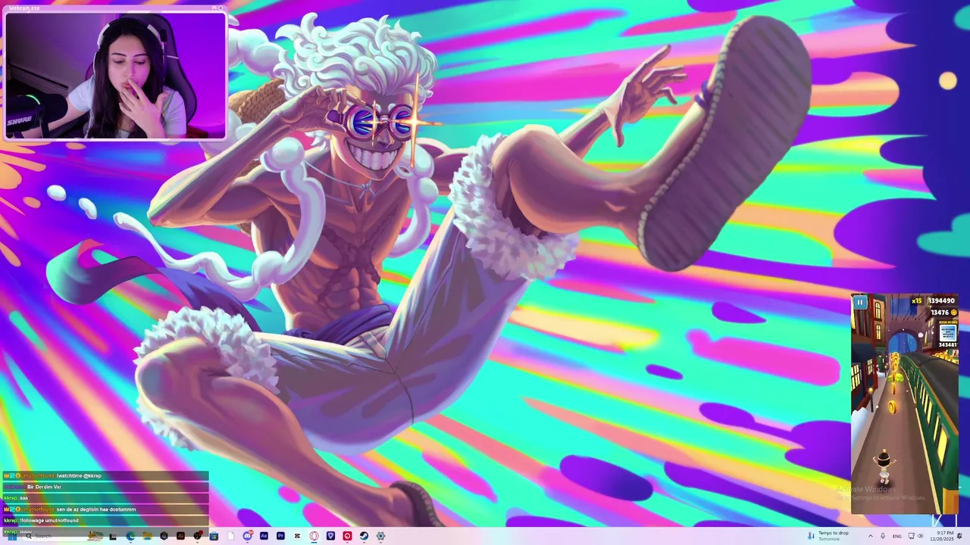Image resolution: width=970 pixels, height=545 pixels.
Task: Open the clock showing 9:17 PM
Action: (942, 536)
